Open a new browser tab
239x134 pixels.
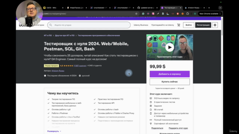pos(209,8)
